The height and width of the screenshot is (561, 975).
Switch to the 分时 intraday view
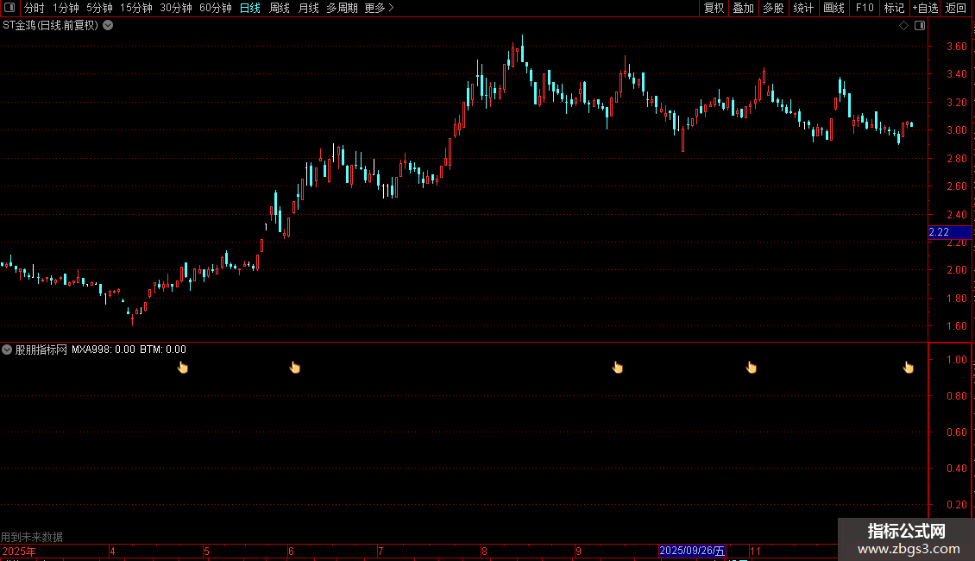pos(35,8)
